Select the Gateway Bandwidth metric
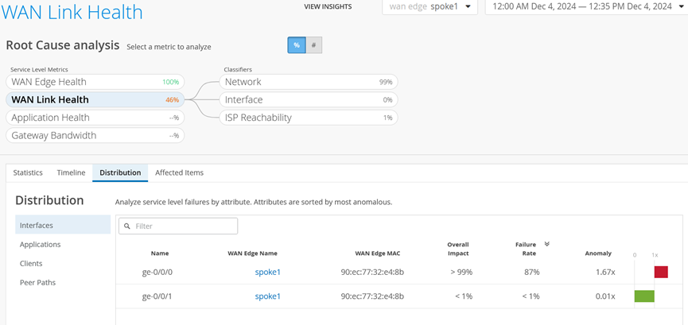688x325 pixels. click(95, 136)
